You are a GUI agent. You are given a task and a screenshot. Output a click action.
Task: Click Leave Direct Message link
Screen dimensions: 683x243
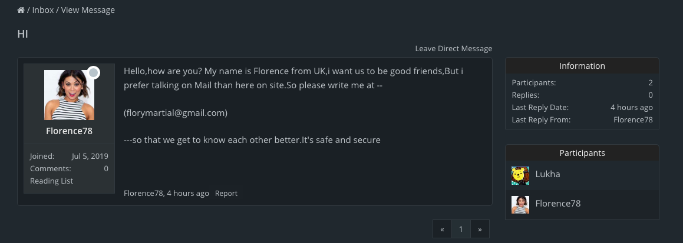pyautogui.click(x=453, y=49)
